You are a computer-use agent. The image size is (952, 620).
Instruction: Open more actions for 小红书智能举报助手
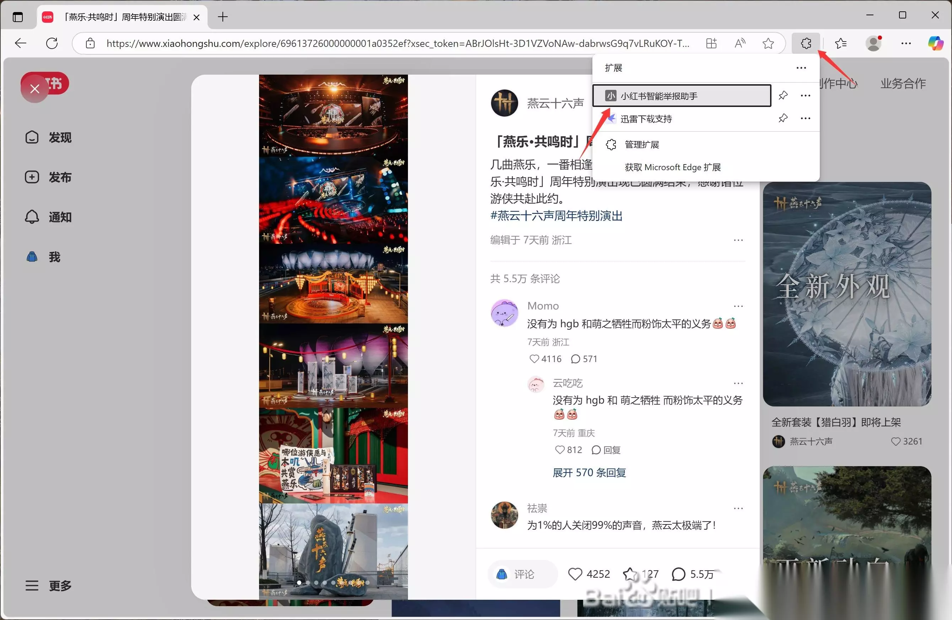806,95
